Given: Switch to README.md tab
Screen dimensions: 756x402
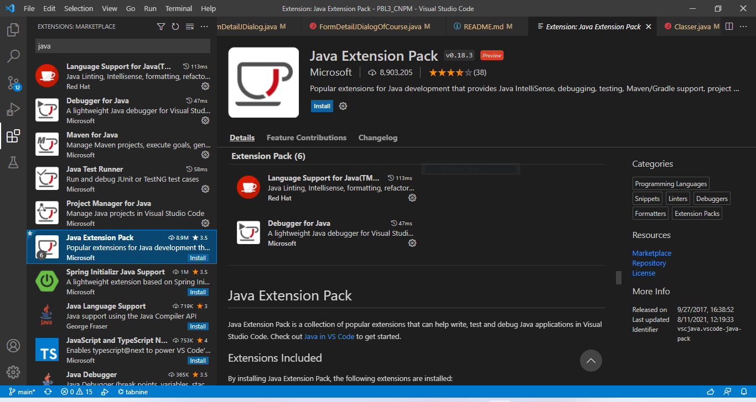Looking at the screenshot, I should [487, 27].
